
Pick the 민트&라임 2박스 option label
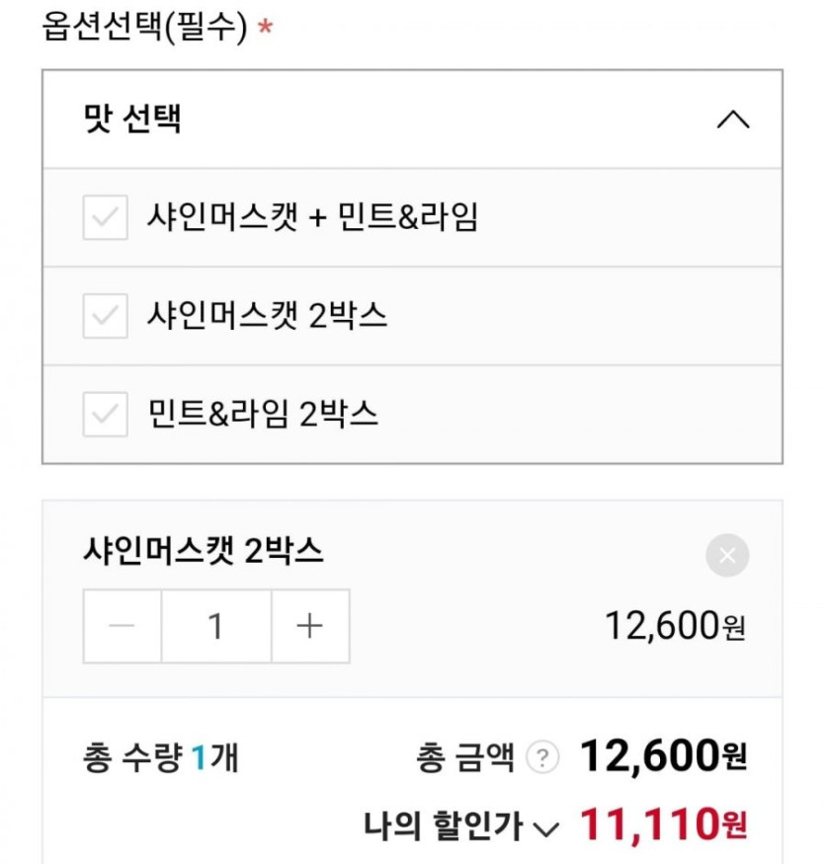(x=263, y=414)
